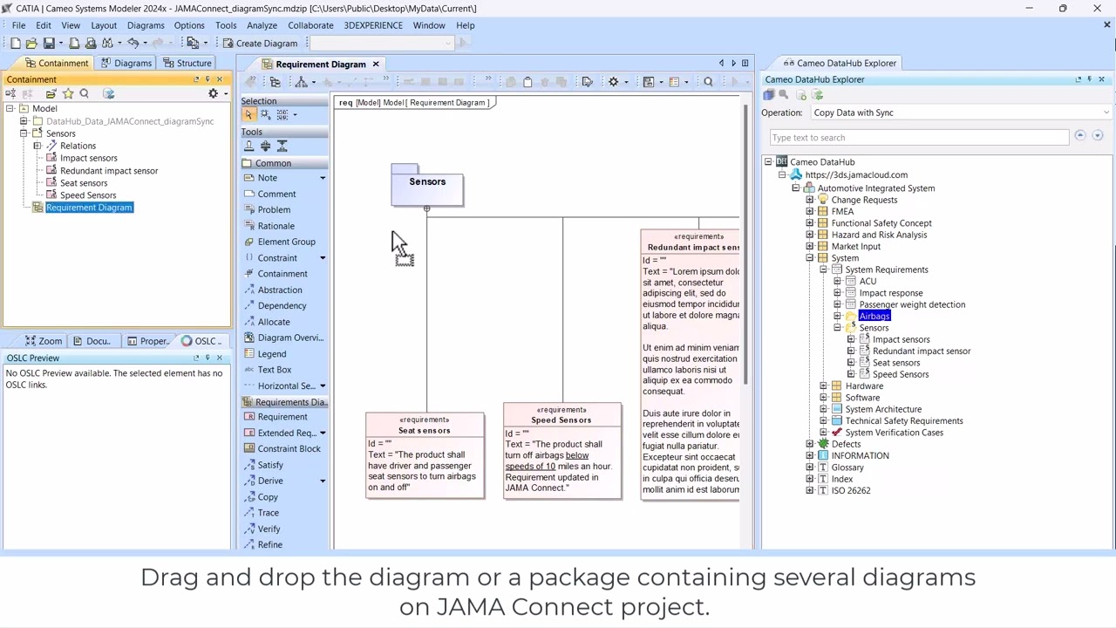Click the DataHub synchronize green arrows icon
Screen dimensions: 1116x628
[818, 95]
